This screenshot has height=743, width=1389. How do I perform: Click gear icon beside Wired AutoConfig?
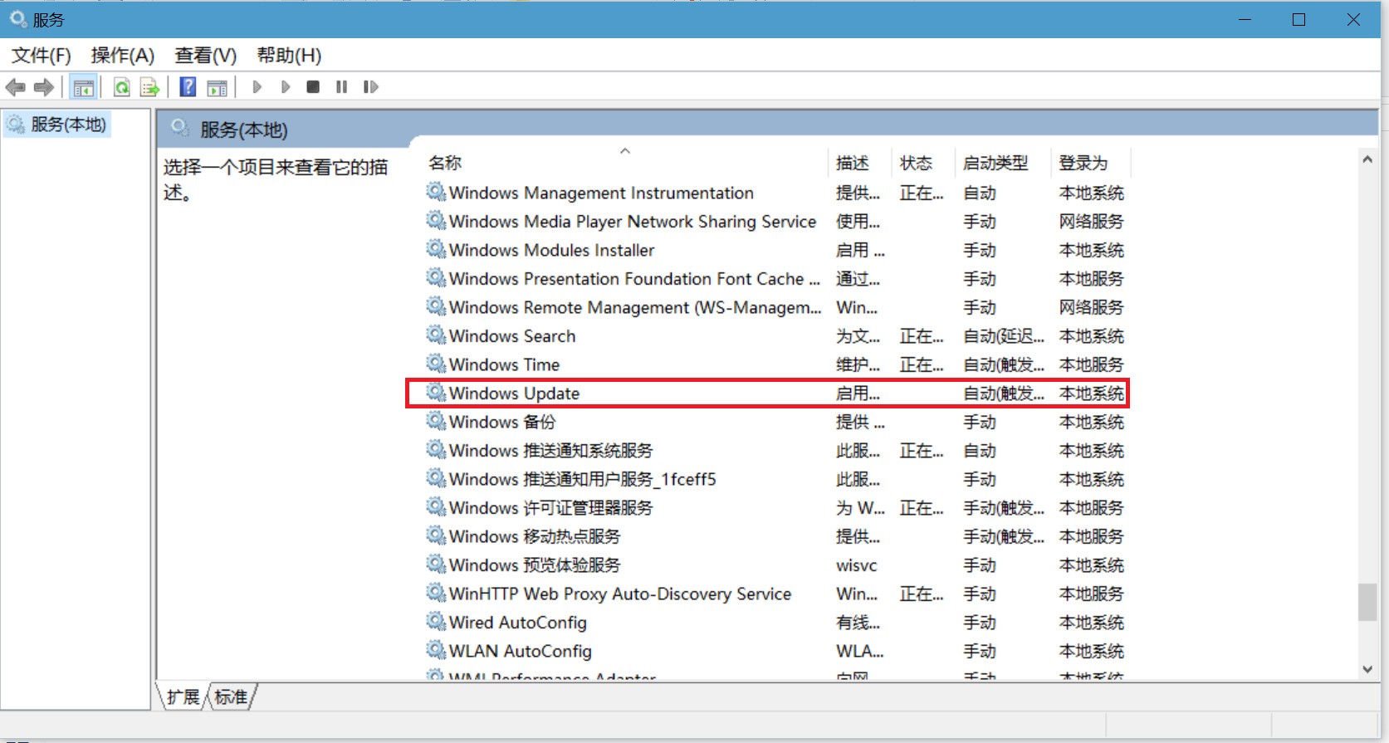click(436, 621)
